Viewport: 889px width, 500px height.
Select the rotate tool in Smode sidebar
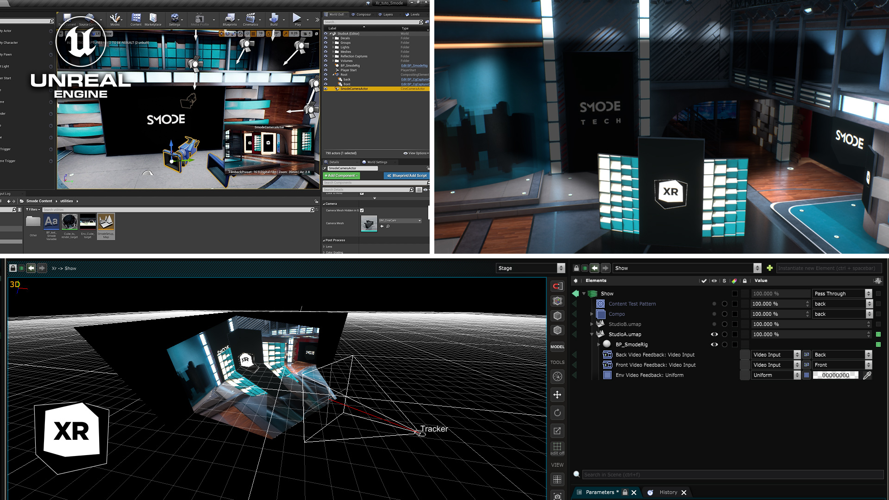coord(557,413)
